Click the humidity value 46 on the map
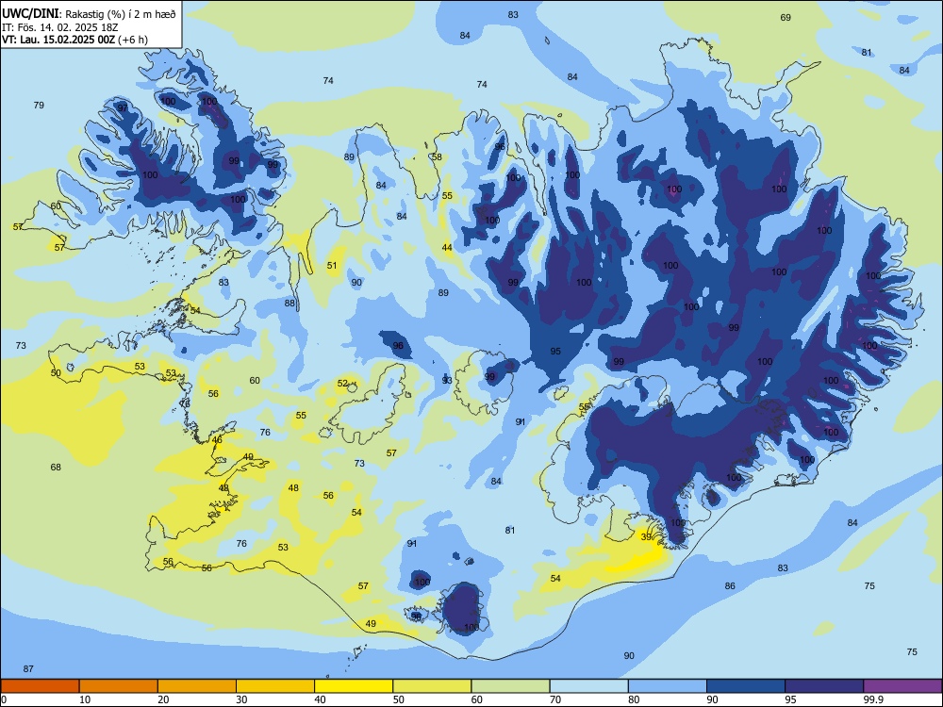The width and height of the screenshot is (943, 707). point(217,440)
